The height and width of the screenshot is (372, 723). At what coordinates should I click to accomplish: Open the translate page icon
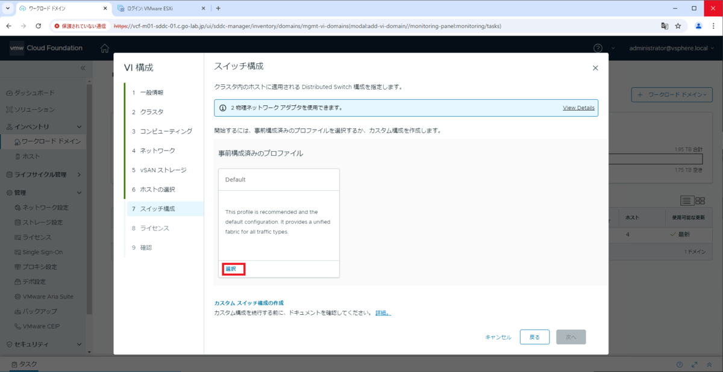click(x=665, y=26)
